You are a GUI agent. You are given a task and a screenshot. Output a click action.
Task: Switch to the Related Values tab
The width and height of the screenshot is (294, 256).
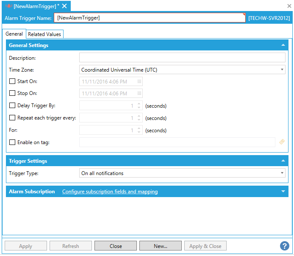point(44,34)
